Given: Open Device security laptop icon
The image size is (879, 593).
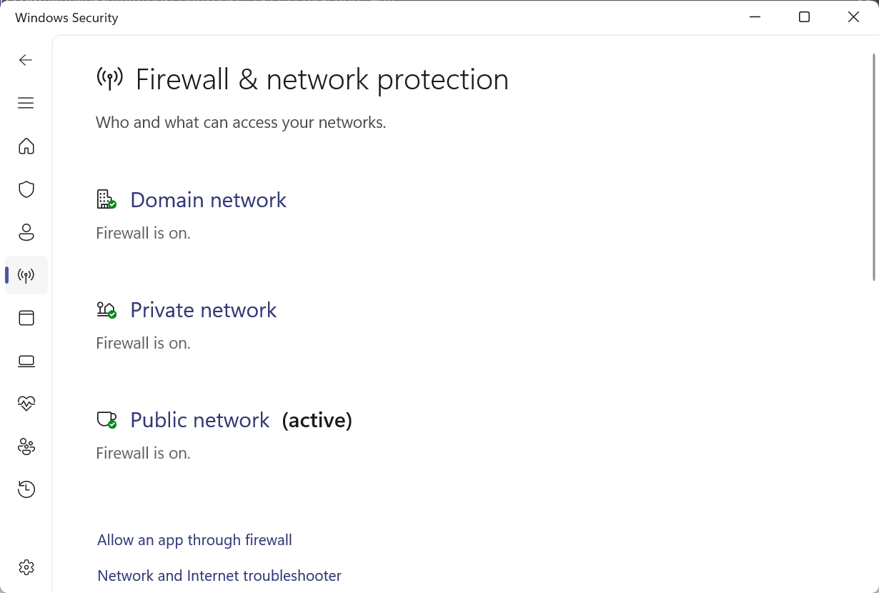Looking at the screenshot, I should tap(26, 361).
